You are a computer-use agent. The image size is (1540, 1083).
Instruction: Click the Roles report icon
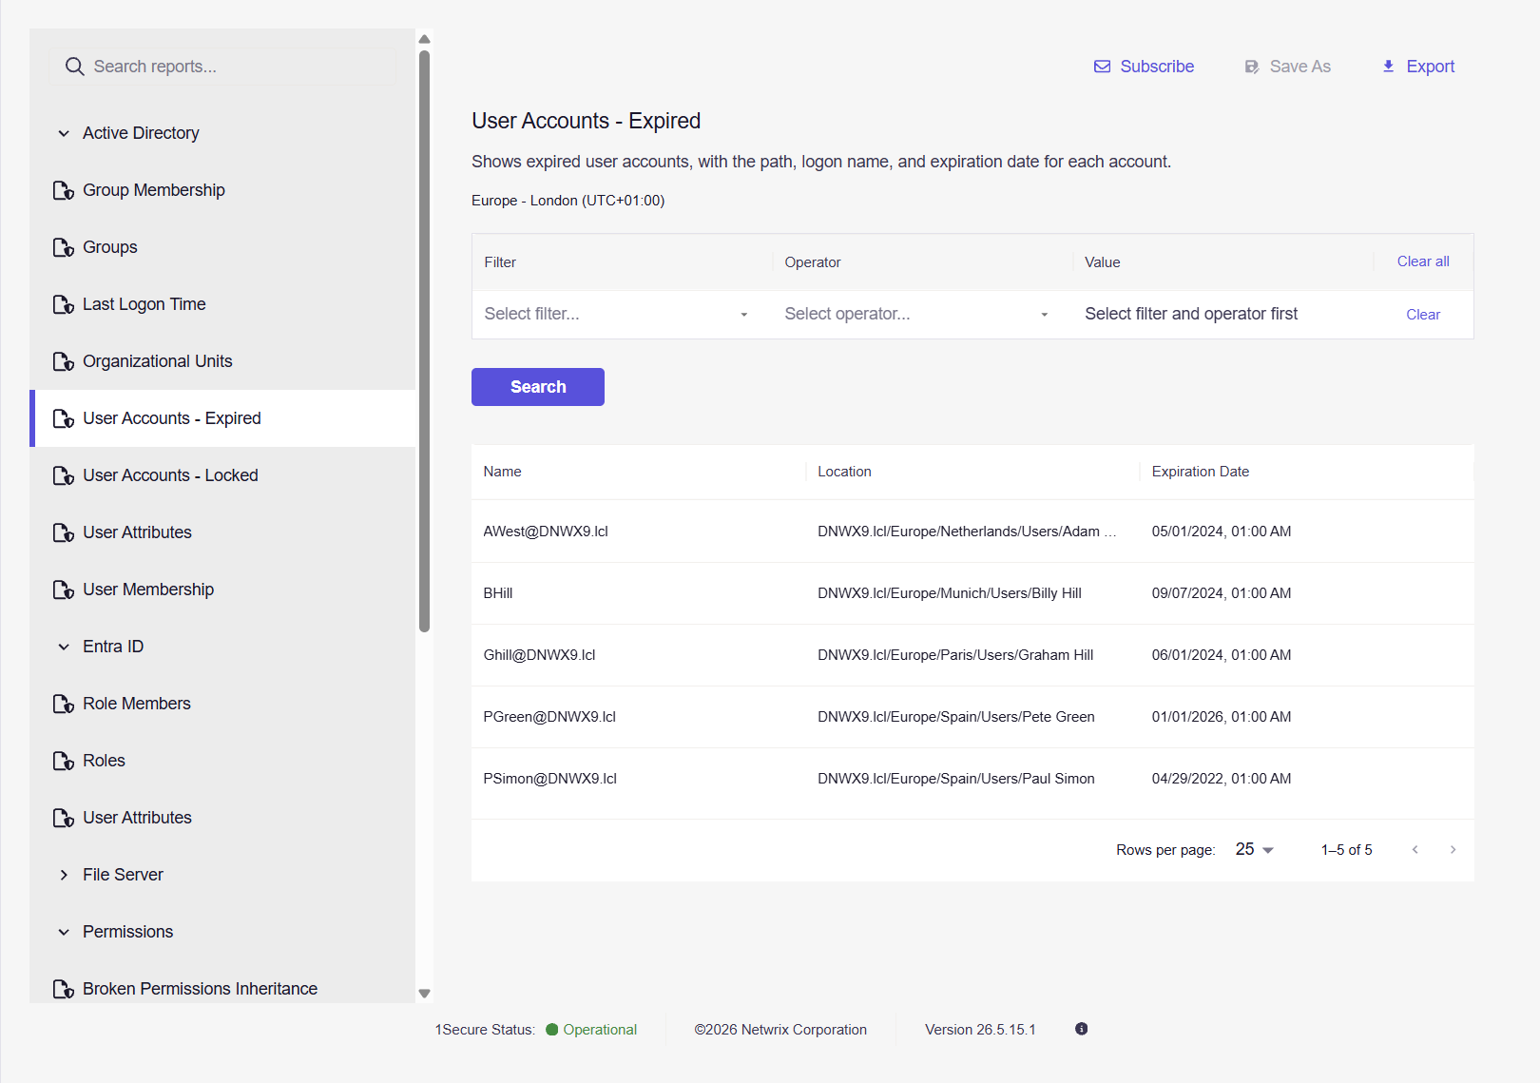(64, 761)
